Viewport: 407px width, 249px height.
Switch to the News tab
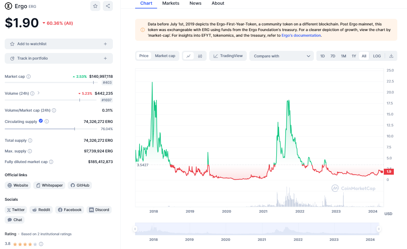[x=196, y=3]
